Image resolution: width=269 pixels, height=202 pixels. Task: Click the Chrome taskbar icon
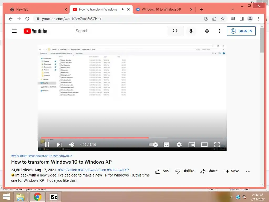37,197
